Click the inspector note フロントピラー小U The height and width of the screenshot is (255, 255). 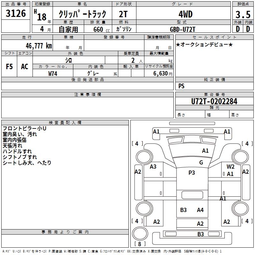point(25,128)
